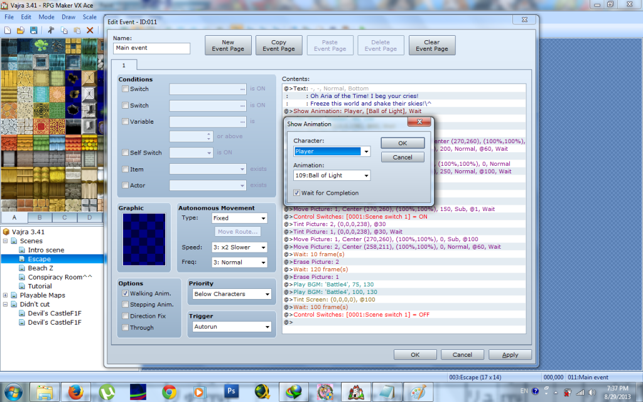Open the Windows Start menu orb
The width and height of the screenshot is (643, 402).
[14, 392]
